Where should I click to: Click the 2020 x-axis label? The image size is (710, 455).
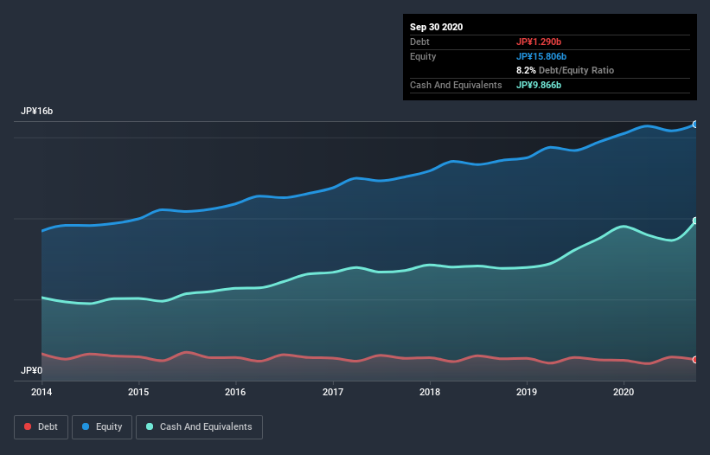coord(624,392)
